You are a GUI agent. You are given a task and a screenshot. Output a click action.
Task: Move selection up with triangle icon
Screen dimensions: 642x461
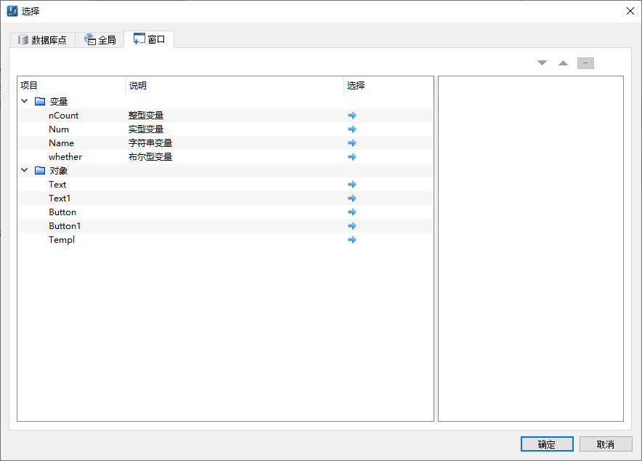[x=564, y=63]
